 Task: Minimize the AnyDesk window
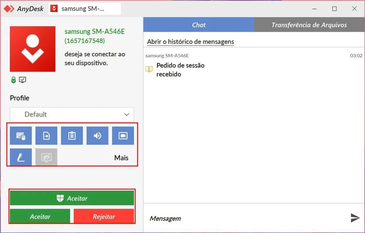[x=315, y=9]
